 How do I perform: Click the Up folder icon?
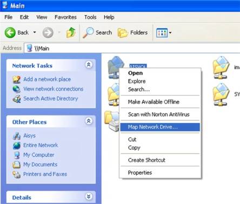click(x=71, y=32)
